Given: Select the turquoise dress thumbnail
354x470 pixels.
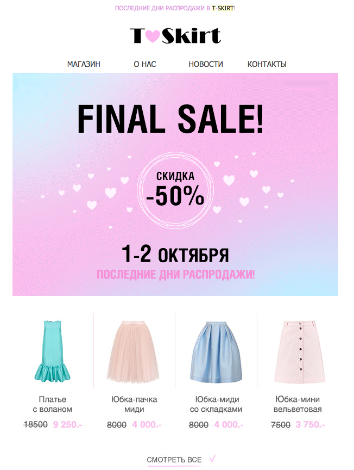Looking at the screenshot, I should 52,351.
